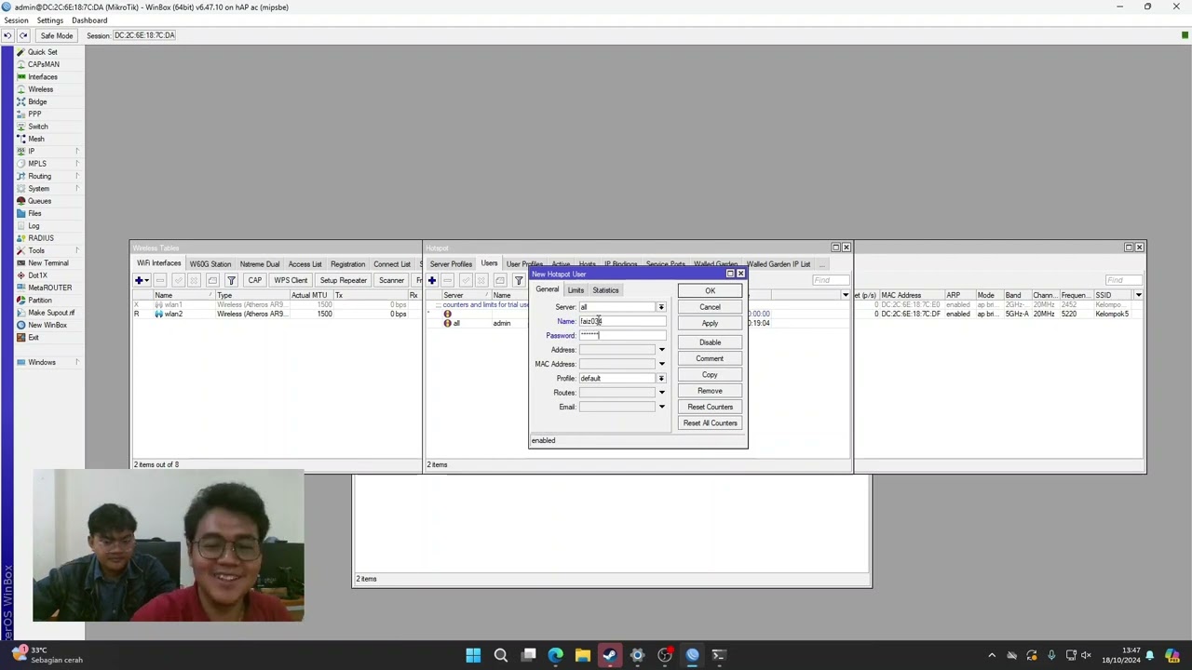The height and width of the screenshot is (670, 1192).
Task: Open the Profile dropdown
Action: coord(661,379)
